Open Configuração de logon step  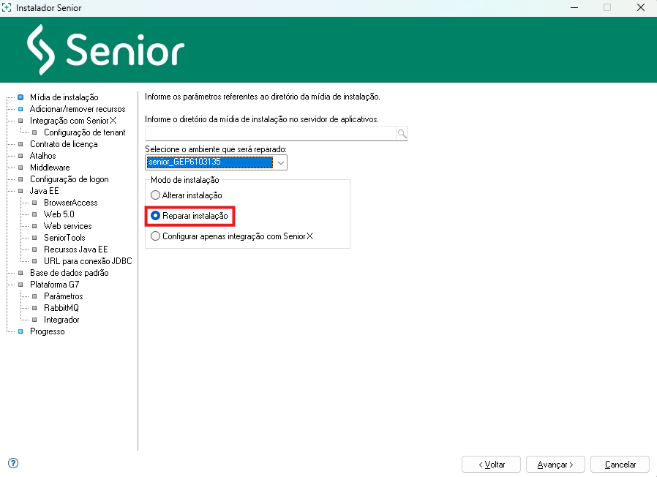(x=69, y=179)
